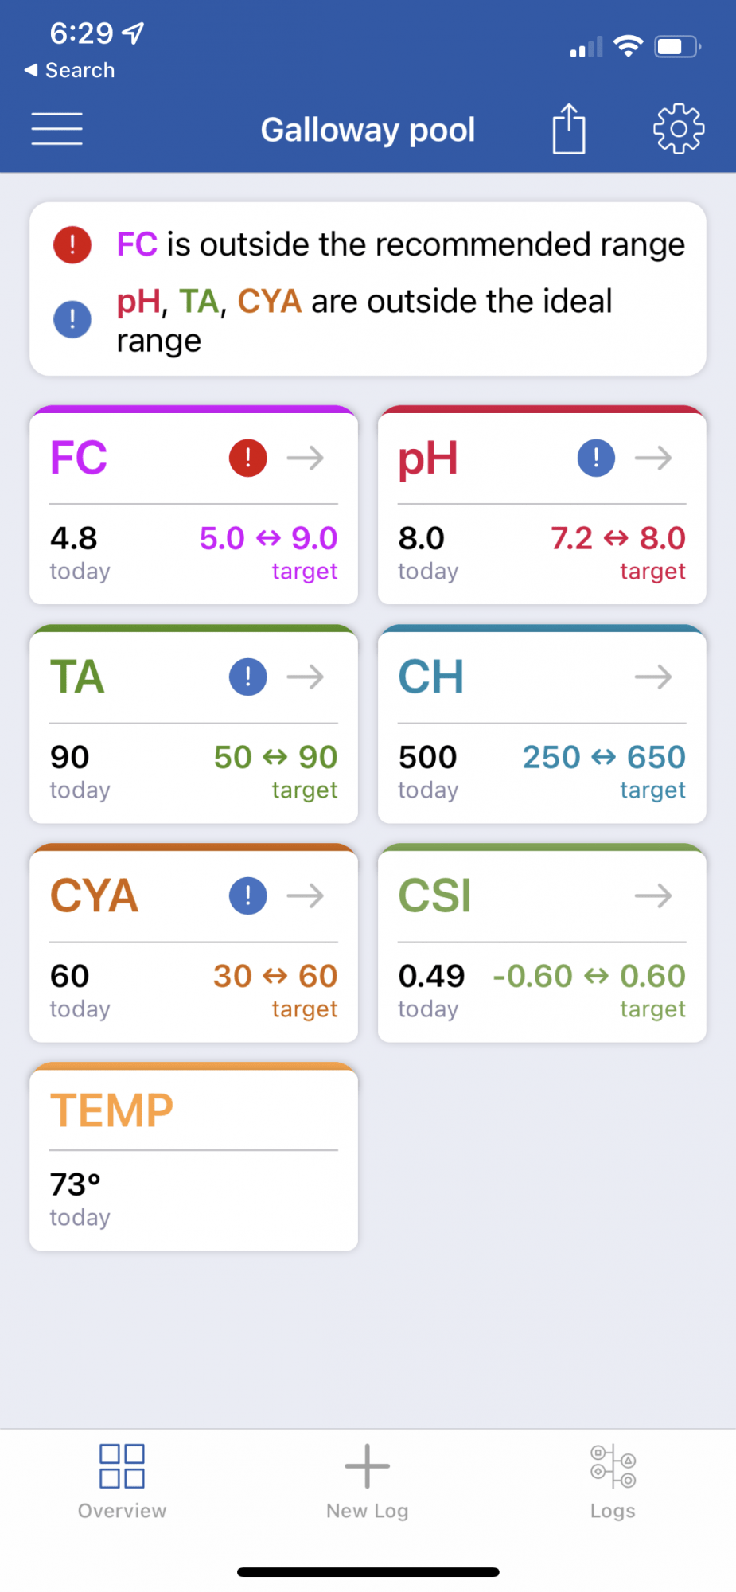
Task: Expand CH details with arrow
Action: (x=653, y=677)
